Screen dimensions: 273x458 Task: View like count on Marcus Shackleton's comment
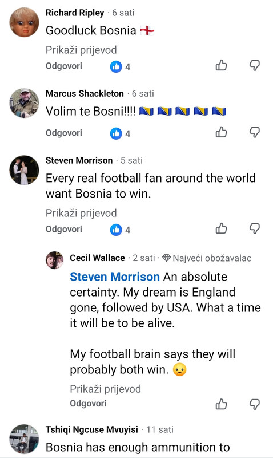pos(120,133)
